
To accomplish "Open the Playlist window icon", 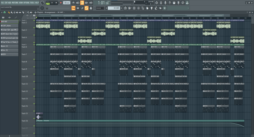I will 125,8.
